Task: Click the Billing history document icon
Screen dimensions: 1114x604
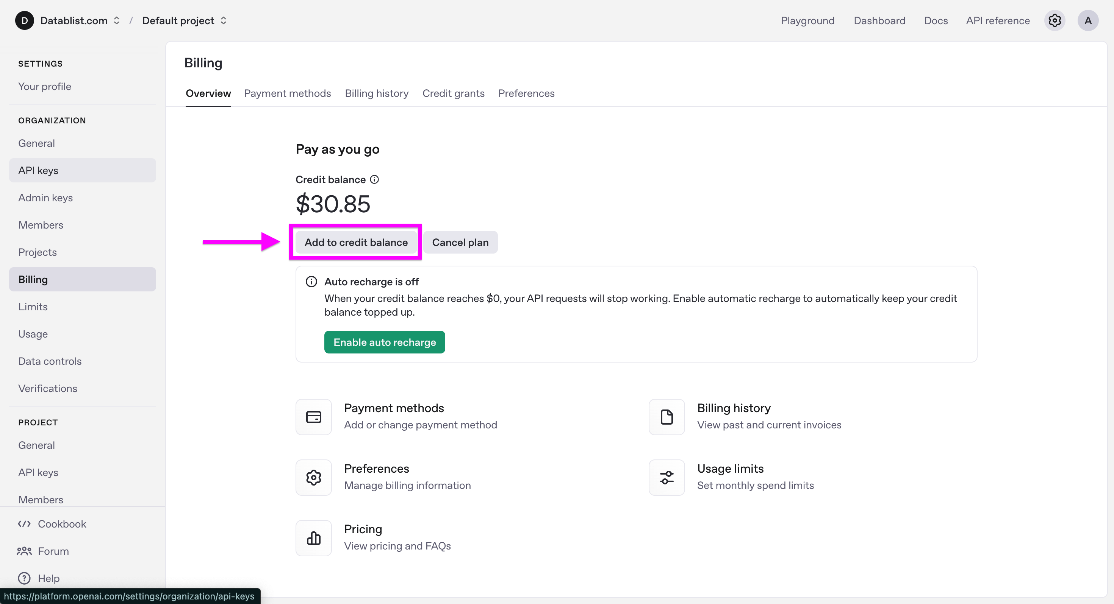Action: [x=667, y=417]
